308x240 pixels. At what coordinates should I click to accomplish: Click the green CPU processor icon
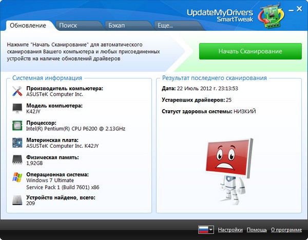(17, 126)
